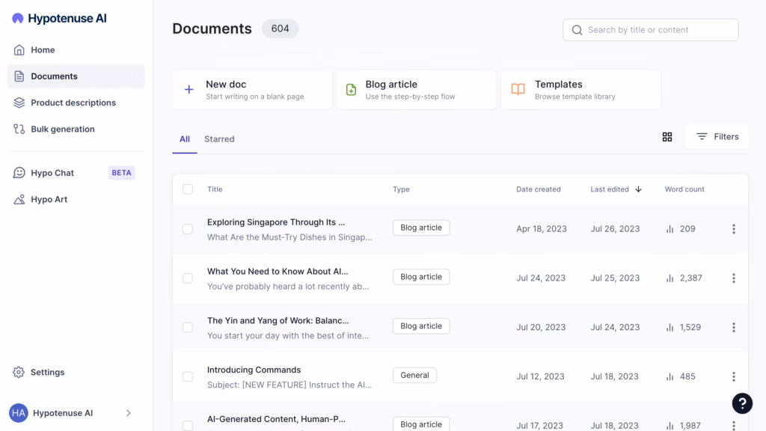Expand the Hypotenuse AI workspace chevron
This screenshot has width=766, height=431.
128,412
